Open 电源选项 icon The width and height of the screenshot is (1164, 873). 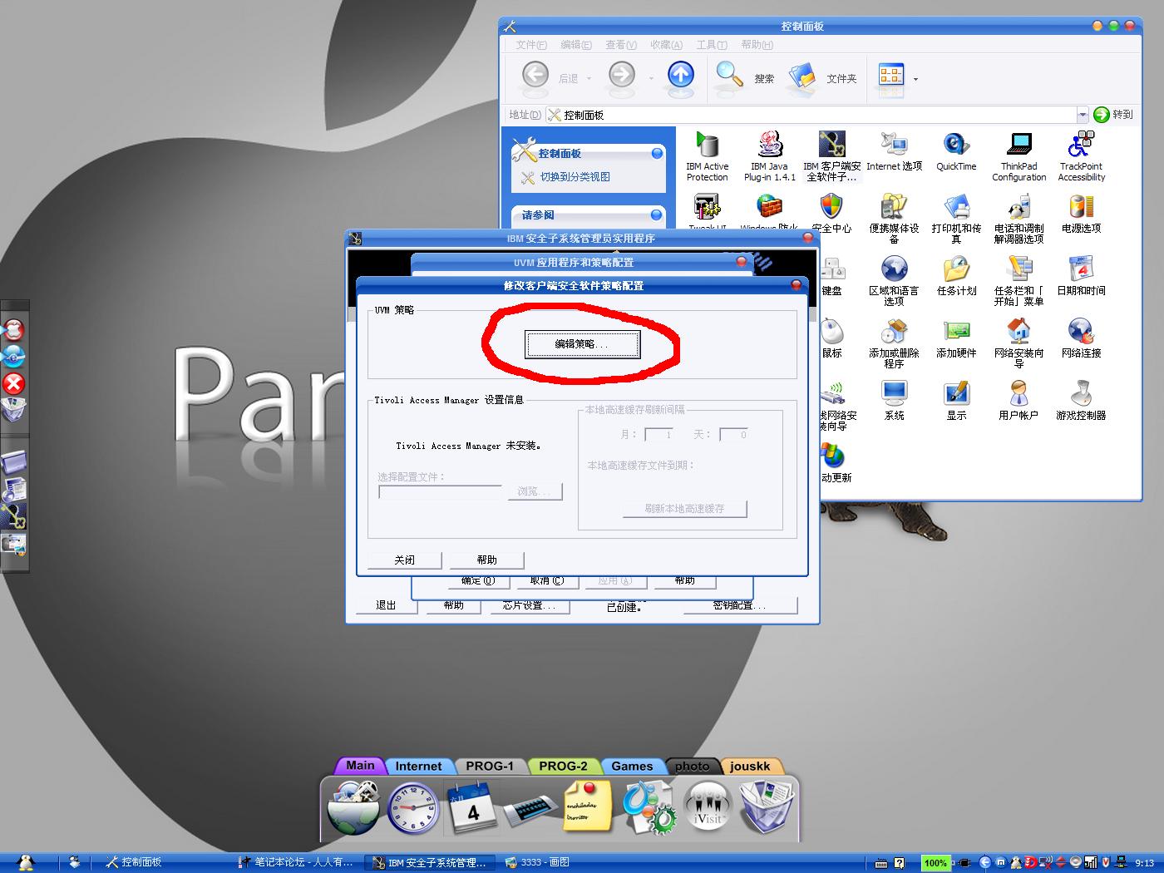(1081, 214)
